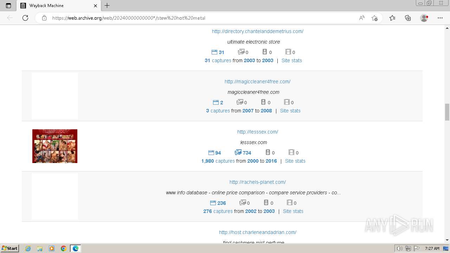Screen dimensions: 450x253
Task: Launch Chrome from taskbar
Action: click(x=64, y=248)
